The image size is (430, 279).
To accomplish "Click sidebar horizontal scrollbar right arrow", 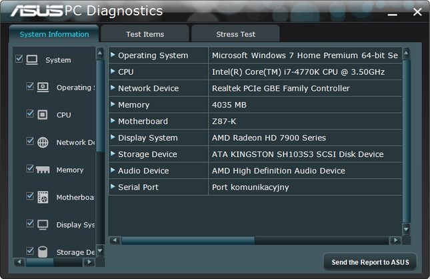I will [89, 262].
